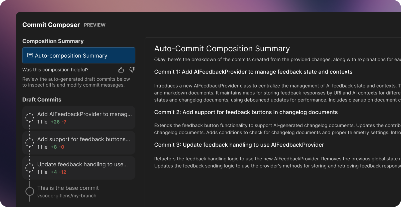Select the Auto-composition Summary item
Viewport: 401px width, 207px height.
pos(79,55)
